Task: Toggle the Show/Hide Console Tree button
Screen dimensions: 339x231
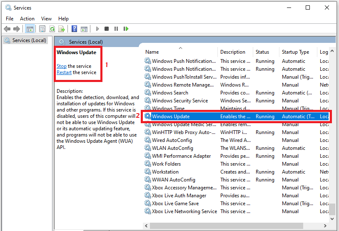Action: pos(30,29)
